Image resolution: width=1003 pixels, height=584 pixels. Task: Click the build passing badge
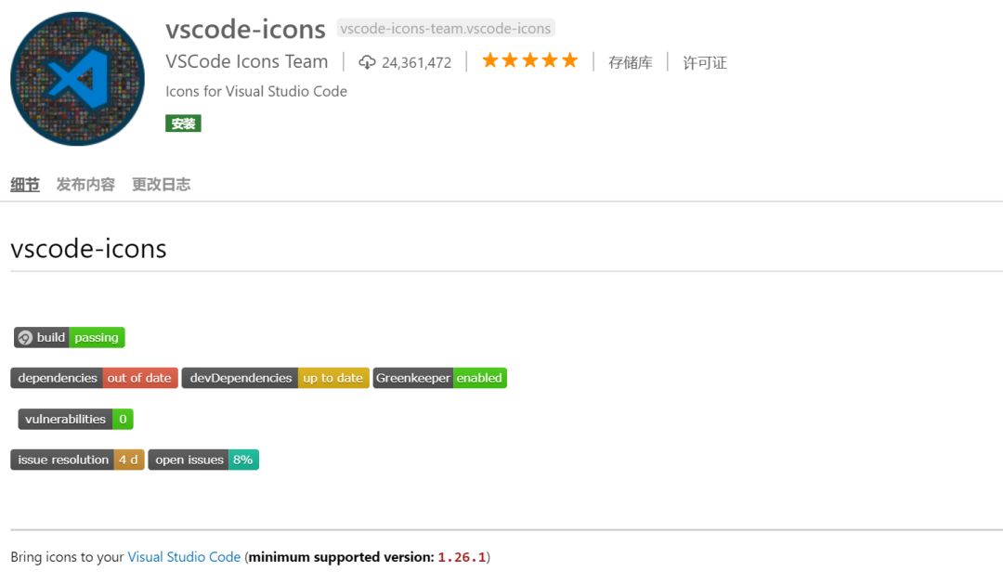(x=70, y=338)
